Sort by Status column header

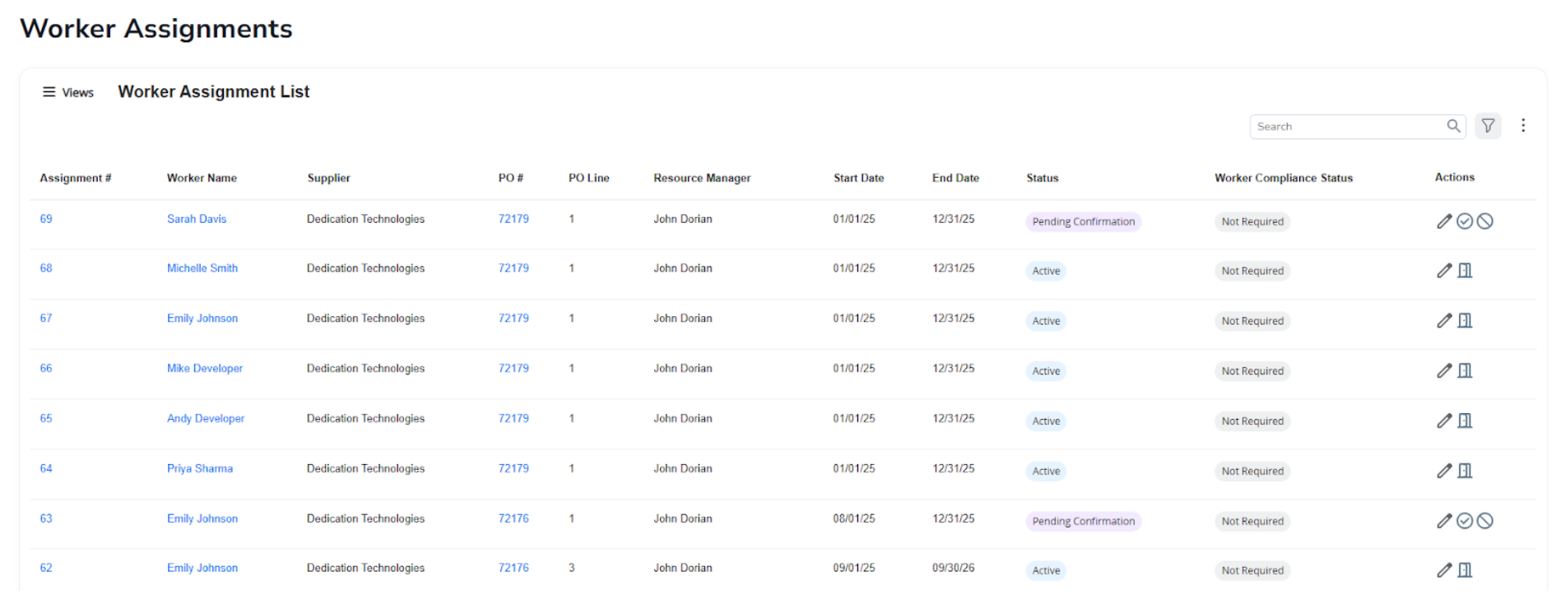tap(1043, 179)
